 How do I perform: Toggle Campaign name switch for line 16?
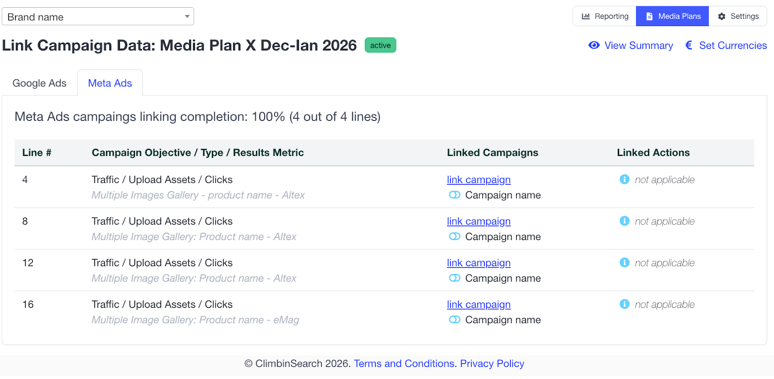pyautogui.click(x=455, y=320)
